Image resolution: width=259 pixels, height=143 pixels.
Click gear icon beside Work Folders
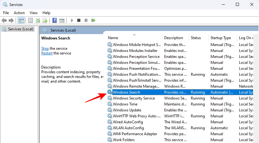110,140
